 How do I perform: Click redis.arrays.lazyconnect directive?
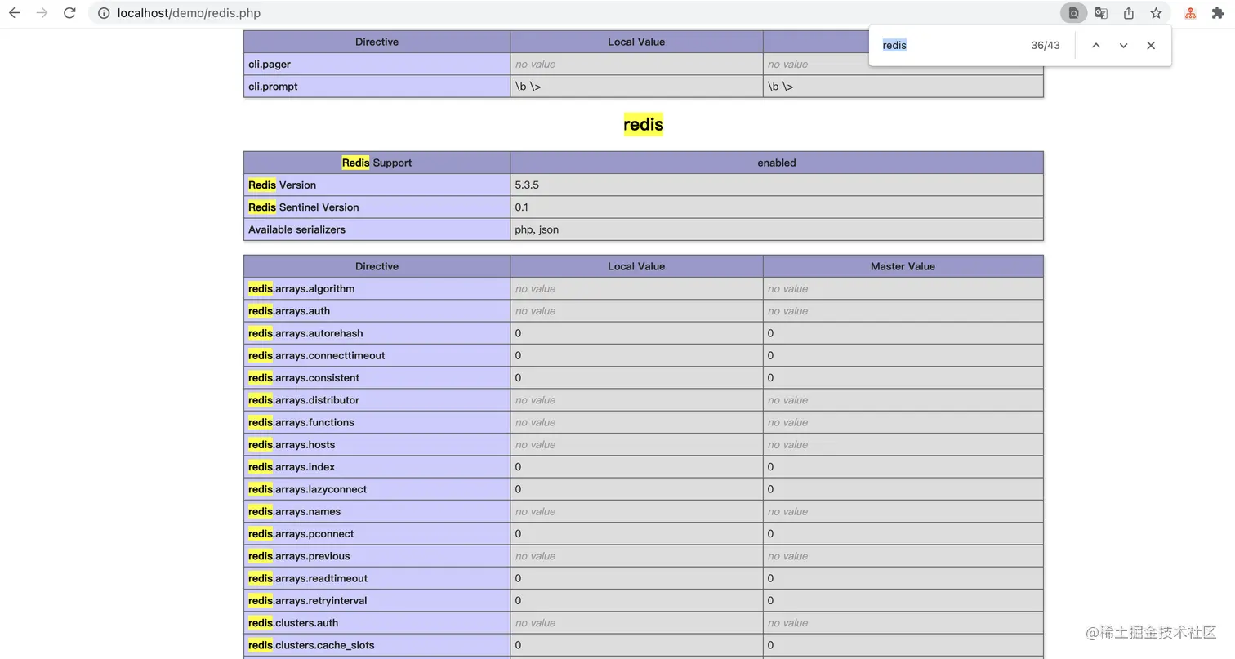308,489
